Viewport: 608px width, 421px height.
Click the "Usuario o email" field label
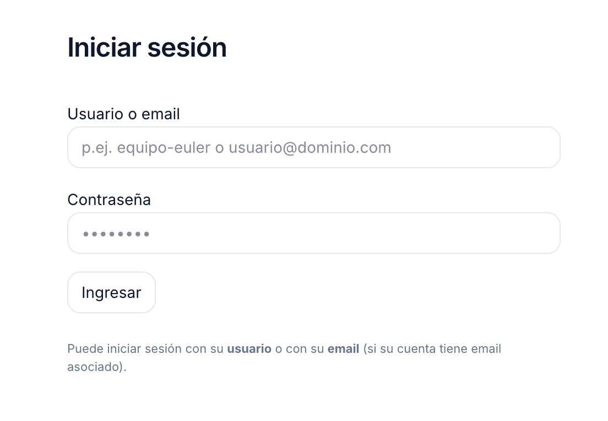click(123, 114)
